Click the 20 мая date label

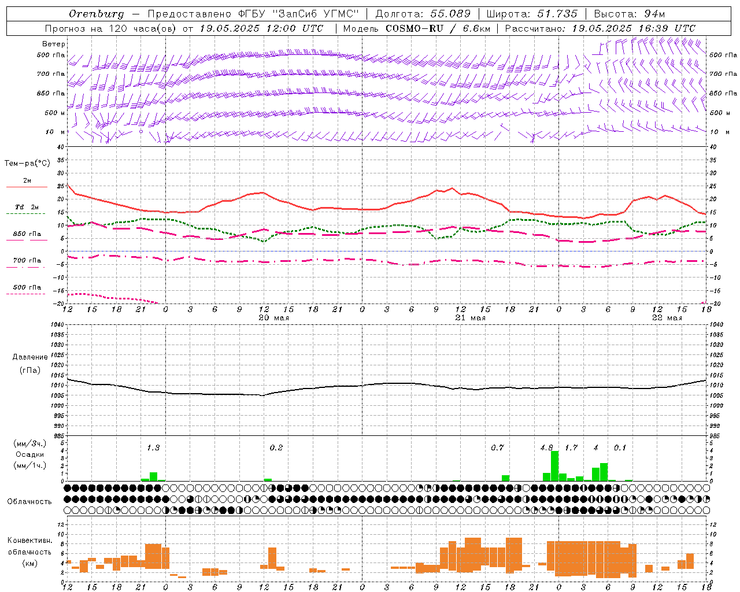273,318
